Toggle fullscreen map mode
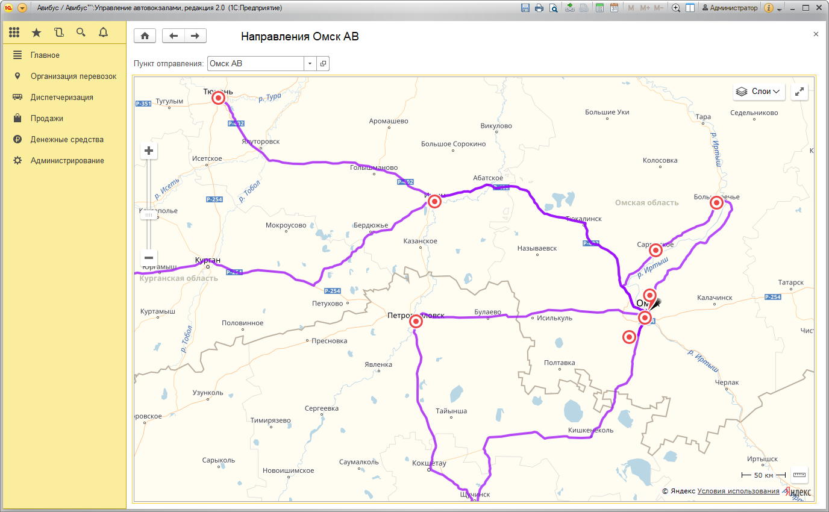Viewport: 829px width, 512px height. (799, 92)
